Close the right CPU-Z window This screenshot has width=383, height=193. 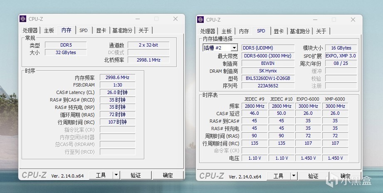pos(353,20)
